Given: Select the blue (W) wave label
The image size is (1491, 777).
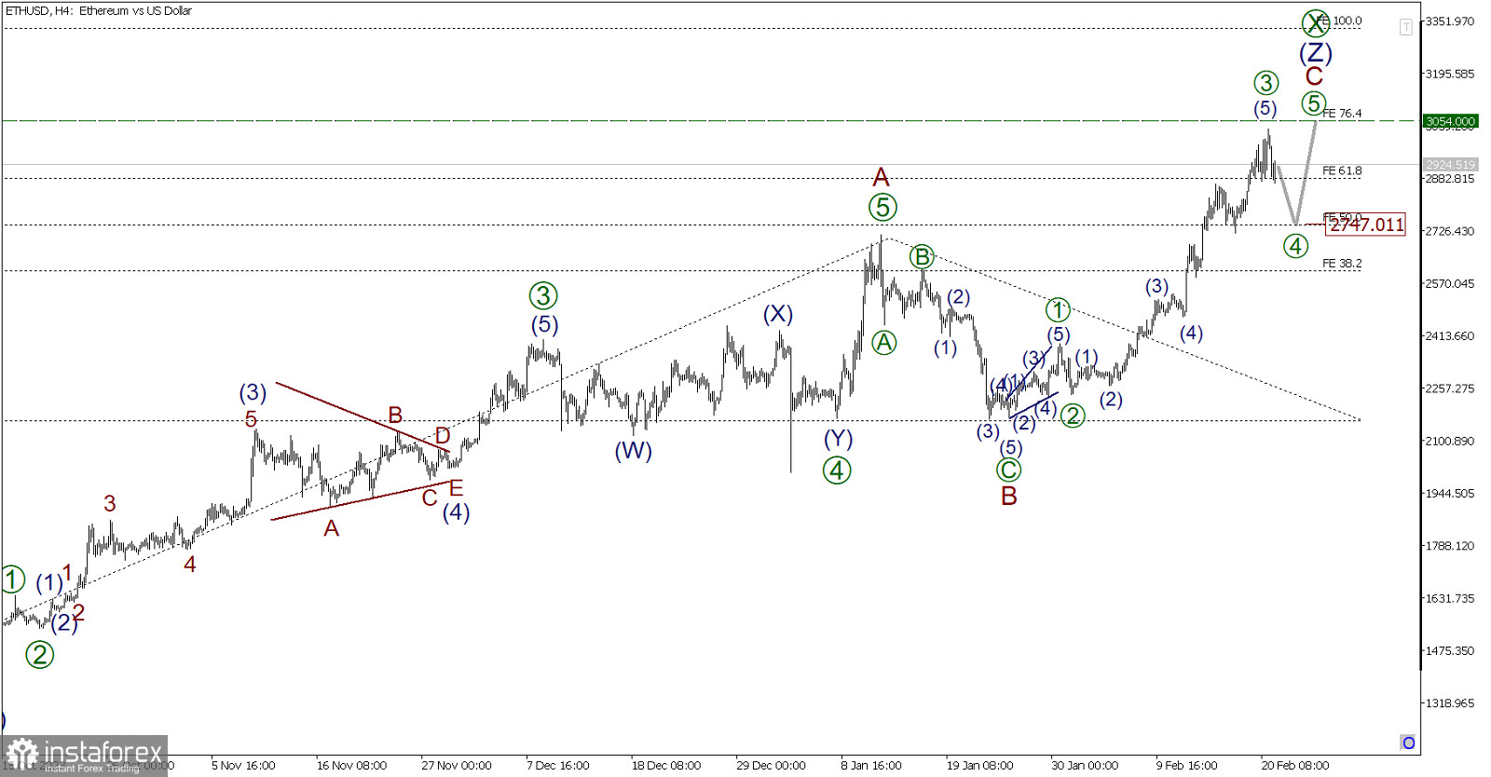Looking at the screenshot, I should pyautogui.click(x=634, y=451).
